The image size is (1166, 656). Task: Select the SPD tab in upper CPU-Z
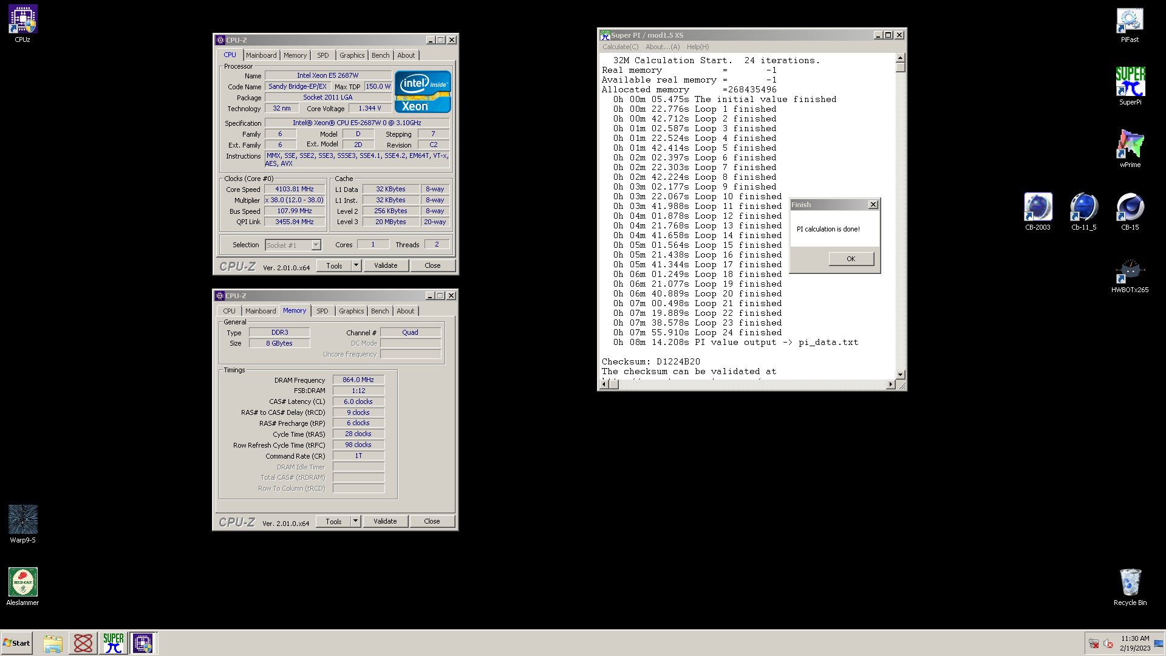click(323, 55)
